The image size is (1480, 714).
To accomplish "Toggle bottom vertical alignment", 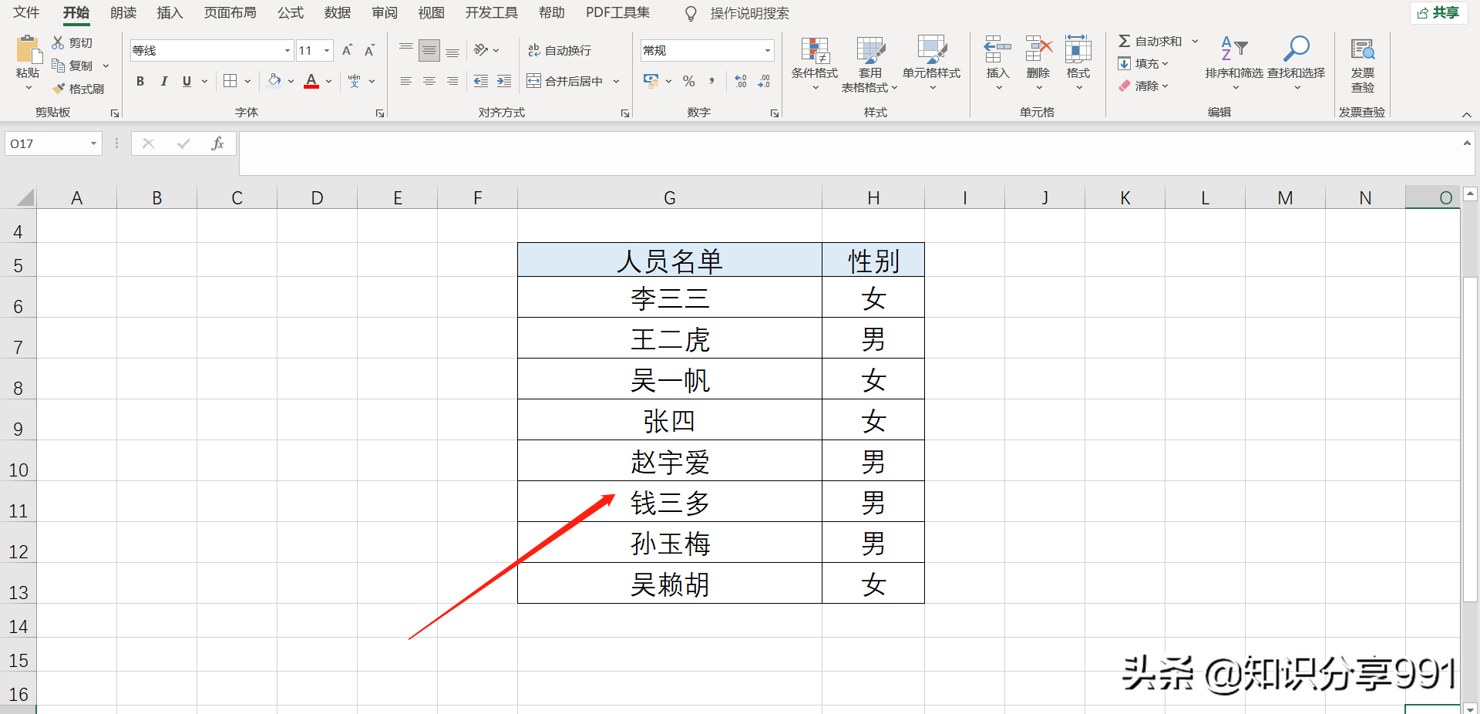I will coord(452,51).
